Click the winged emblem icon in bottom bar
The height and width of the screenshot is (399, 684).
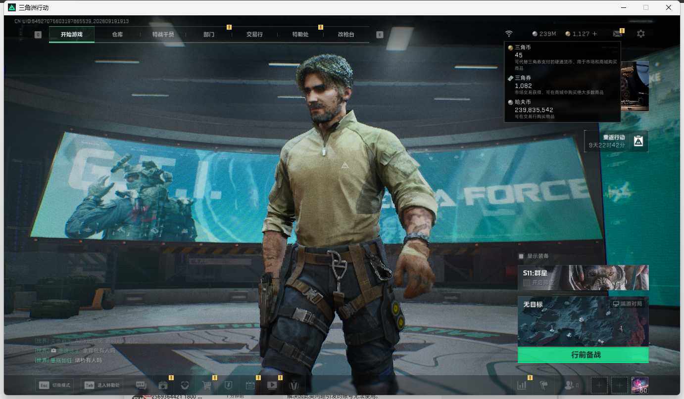[294, 385]
